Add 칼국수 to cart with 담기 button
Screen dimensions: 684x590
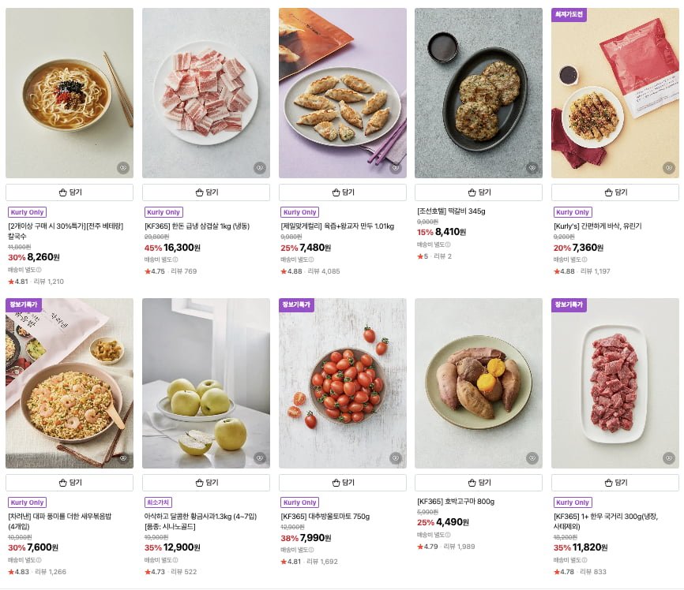tap(70, 192)
